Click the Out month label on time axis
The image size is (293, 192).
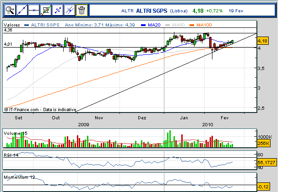tap(56, 118)
